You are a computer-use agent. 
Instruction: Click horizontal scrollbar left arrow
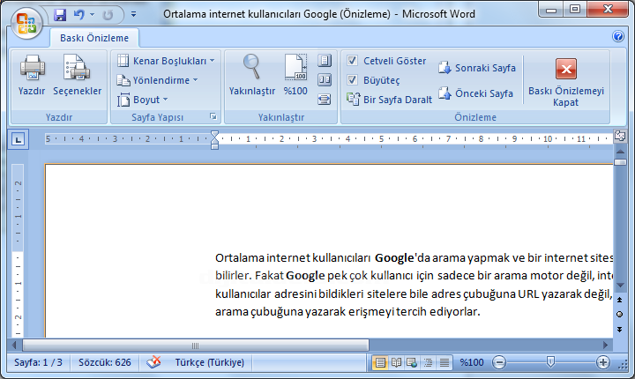coord(14,346)
